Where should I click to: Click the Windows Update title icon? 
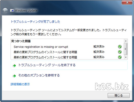click(x=12, y=10)
